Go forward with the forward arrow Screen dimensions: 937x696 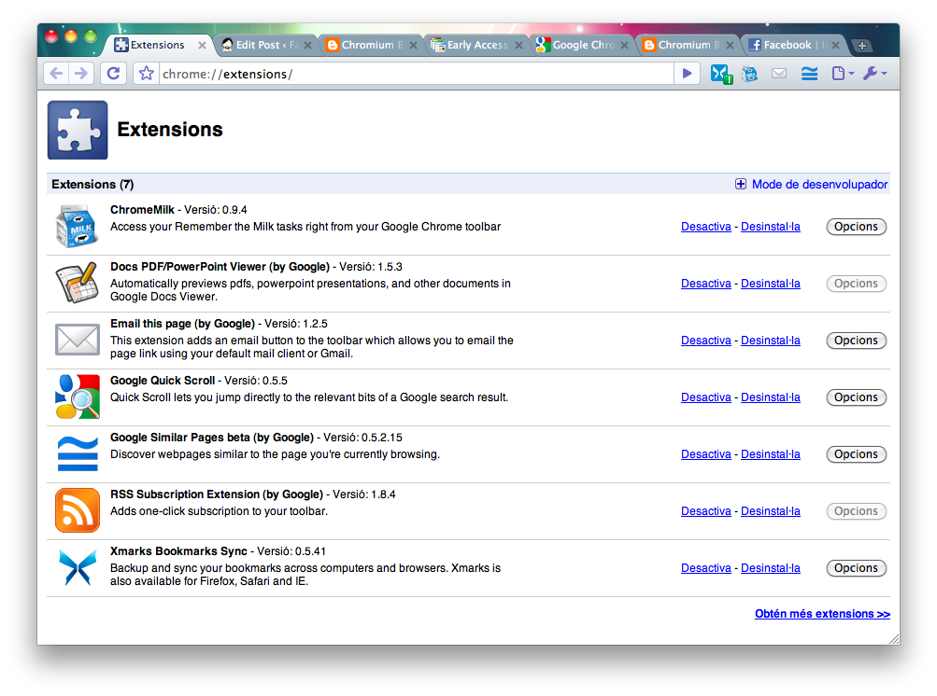(80, 74)
